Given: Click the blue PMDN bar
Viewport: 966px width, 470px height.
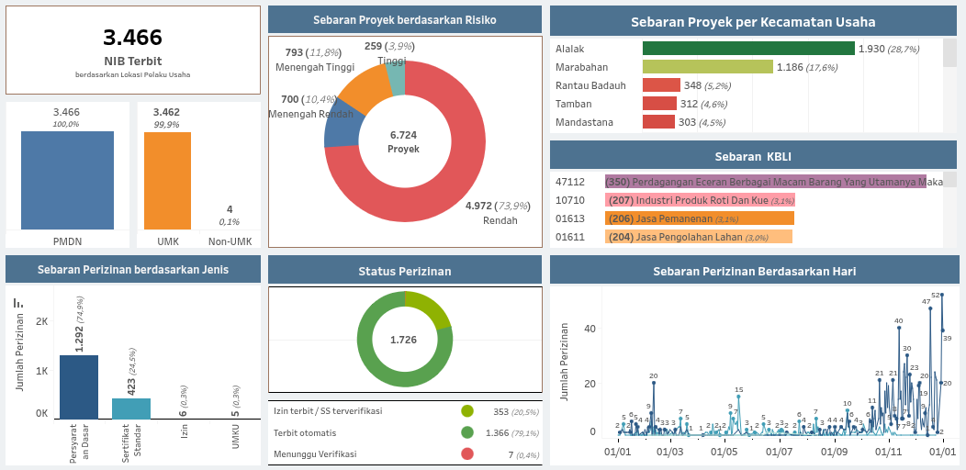Looking at the screenshot, I should (x=67, y=180).
